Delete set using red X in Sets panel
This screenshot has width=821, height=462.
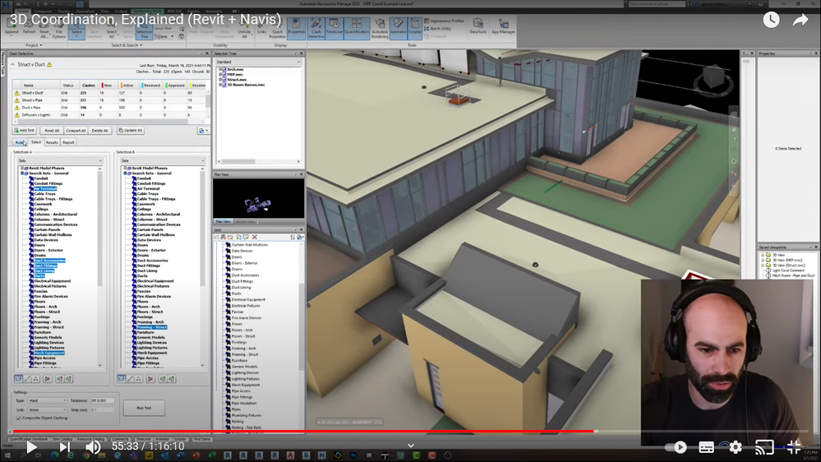[255, 238]
